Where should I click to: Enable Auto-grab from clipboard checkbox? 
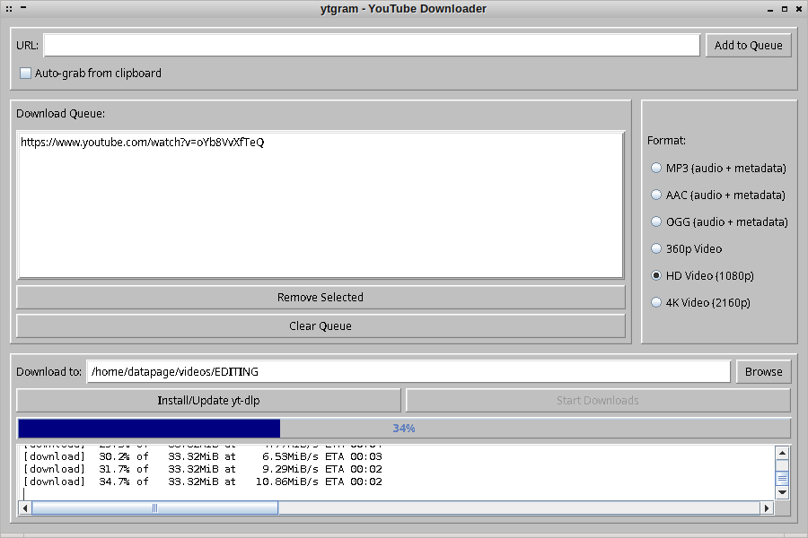coord(26,74)
